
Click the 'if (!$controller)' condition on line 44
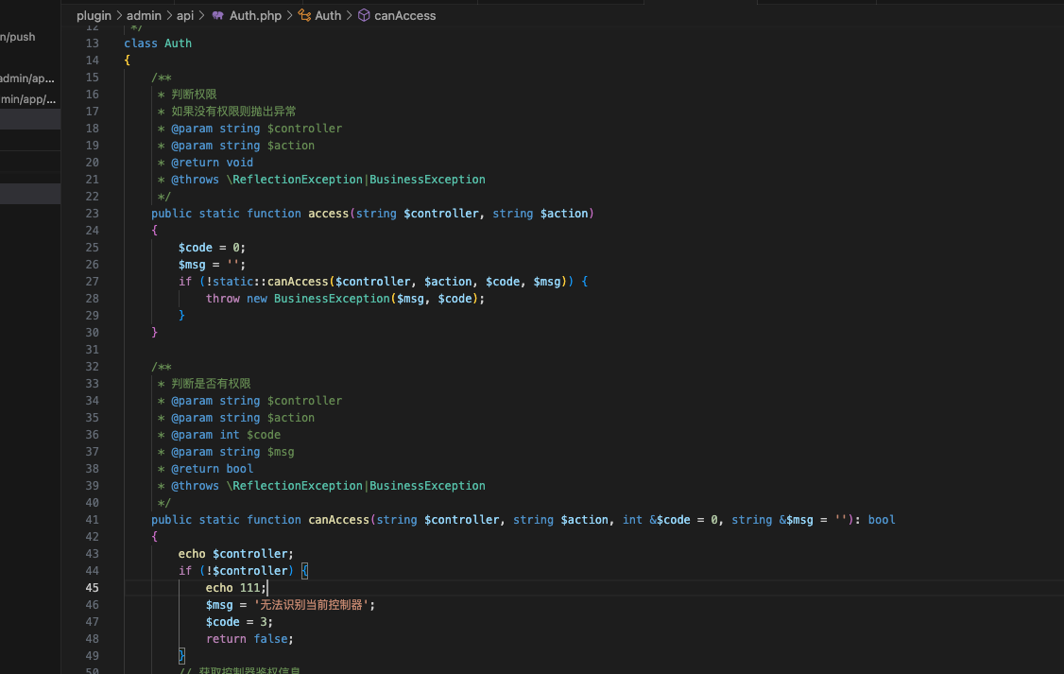click(x=236, y=571)
